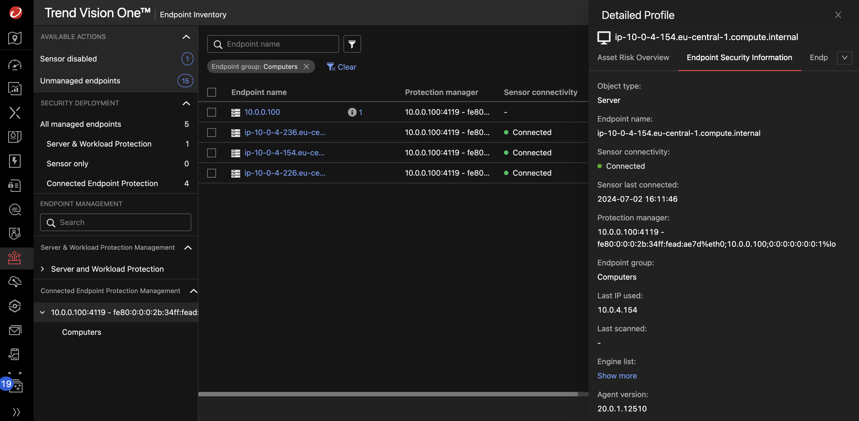The width and height of the screenshot is (859, 421).
Task: Clear all applied filters
Action: (341, 67)
